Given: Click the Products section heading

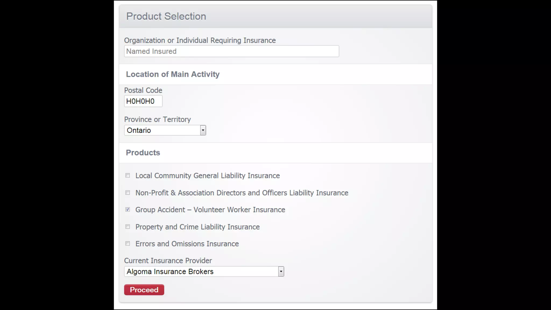Looking at the screenshot, I should [143, 153].
